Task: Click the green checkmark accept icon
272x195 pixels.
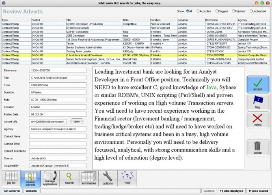Action: coord(257,83)
